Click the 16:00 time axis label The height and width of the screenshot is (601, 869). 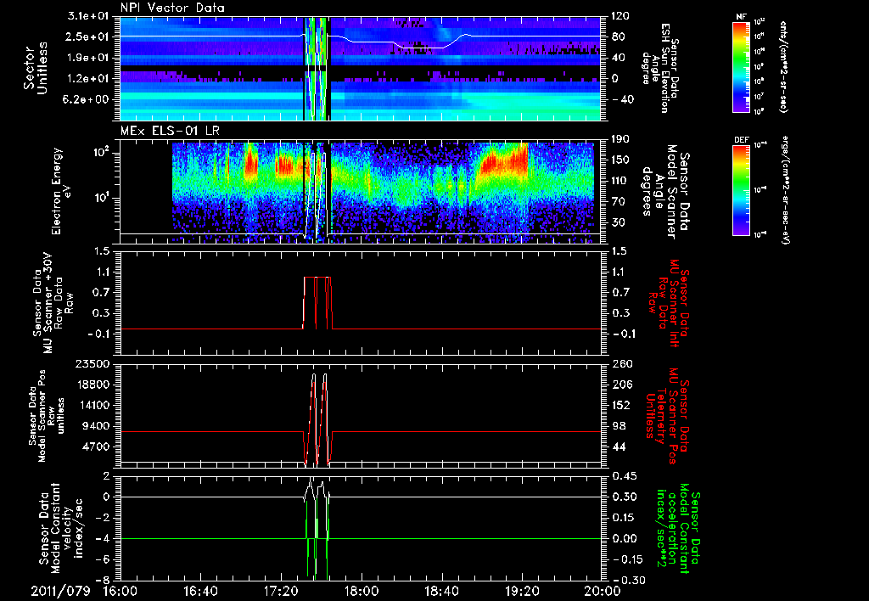click(121, 591)
